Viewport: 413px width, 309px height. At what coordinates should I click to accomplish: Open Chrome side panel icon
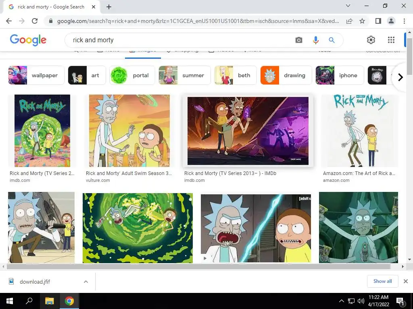(378, 21)
